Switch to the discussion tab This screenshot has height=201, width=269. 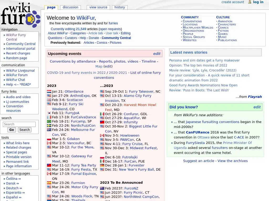70,7
